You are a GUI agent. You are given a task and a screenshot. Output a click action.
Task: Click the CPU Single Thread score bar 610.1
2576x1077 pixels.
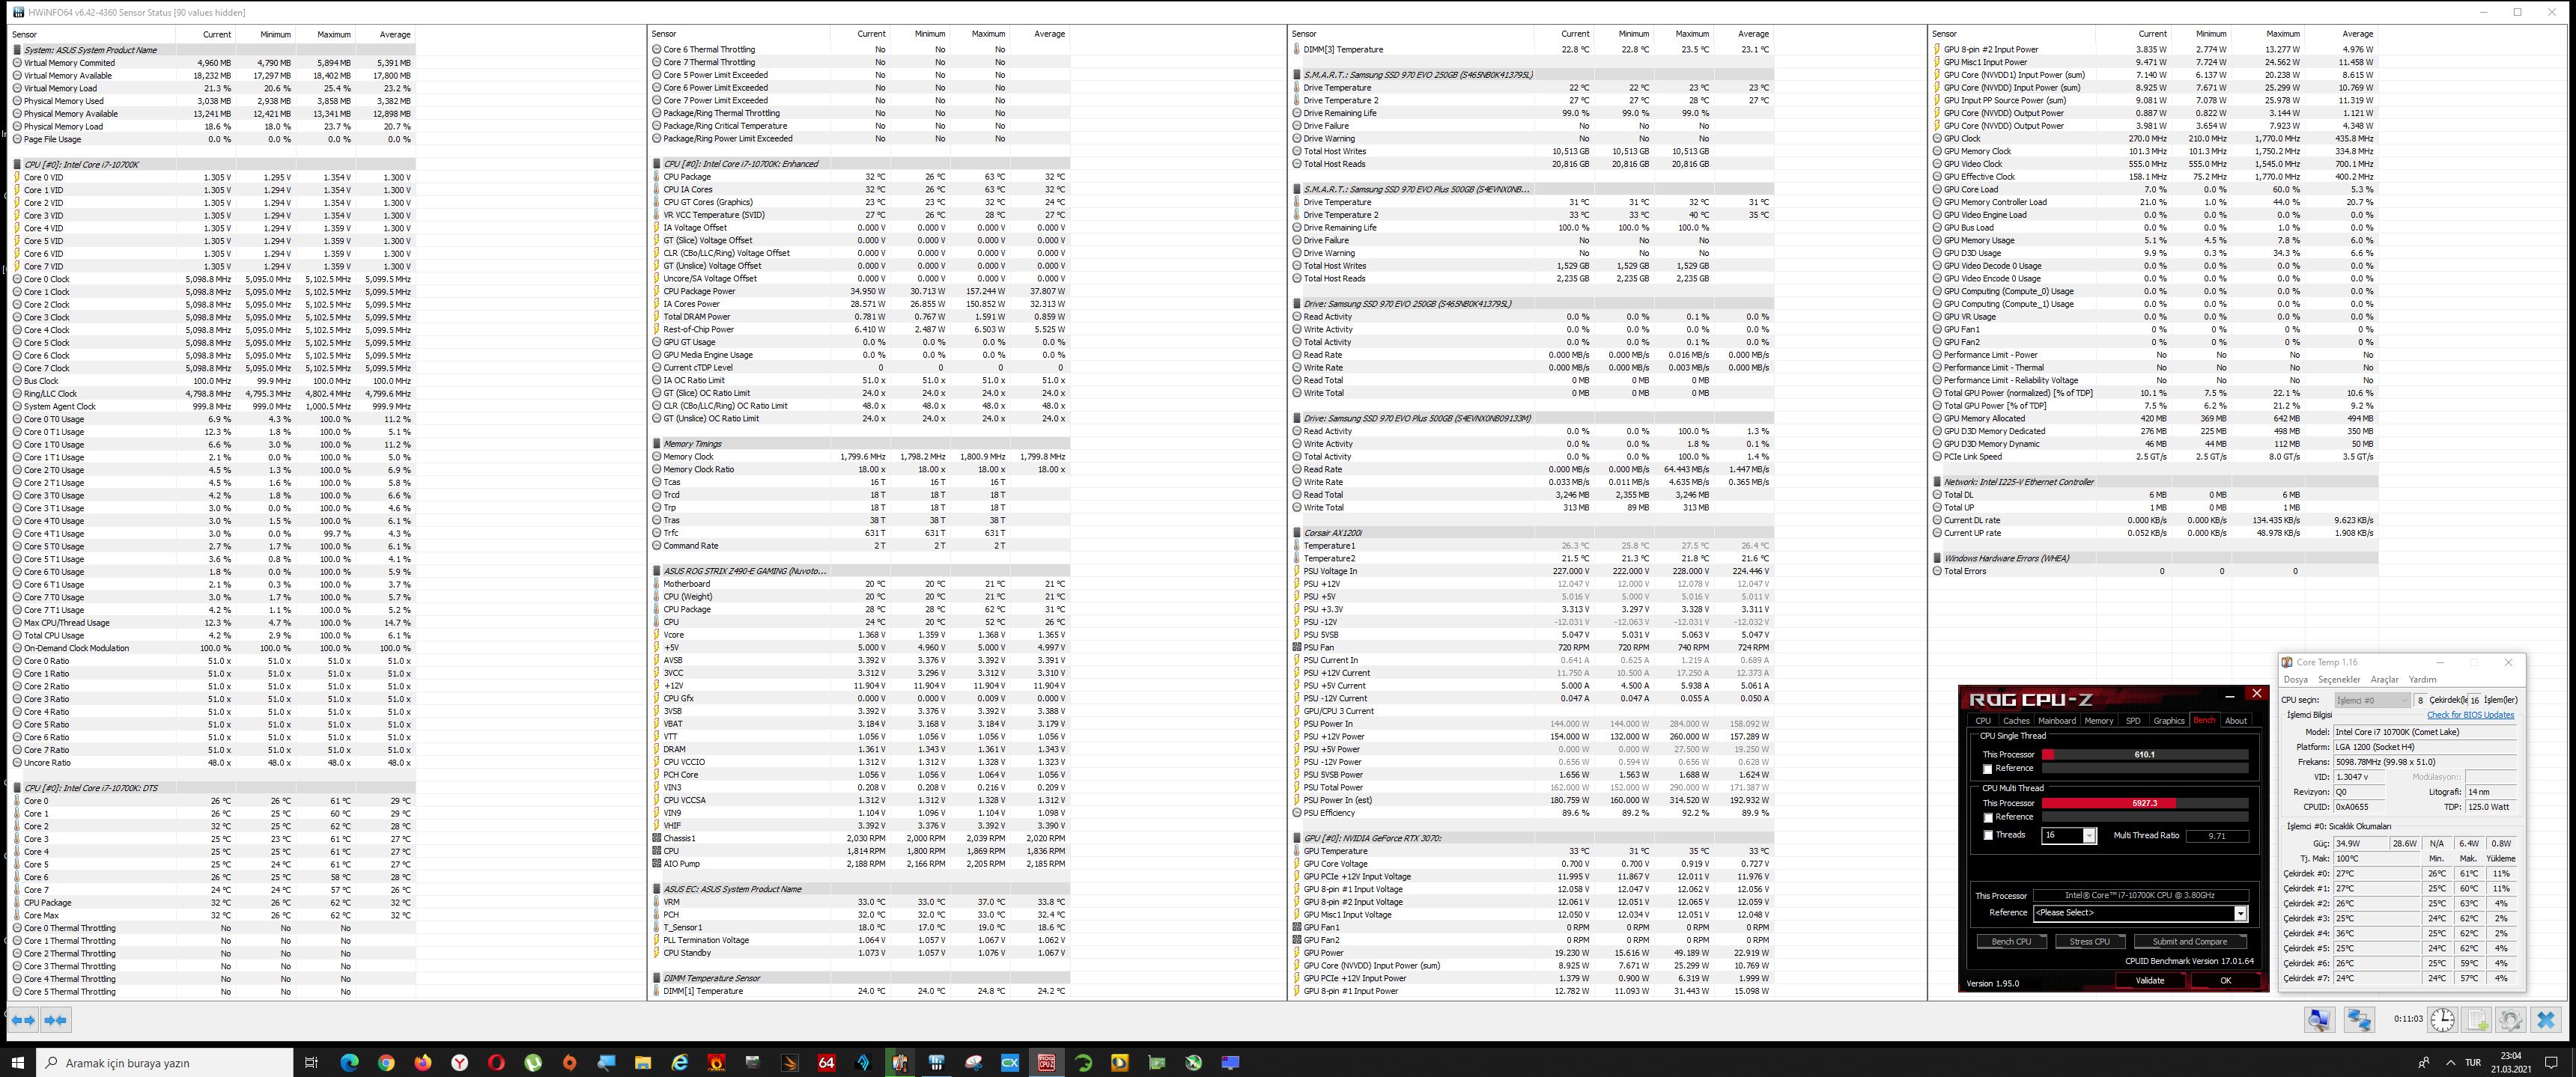pyautogui.click(x=2144, y=755)
